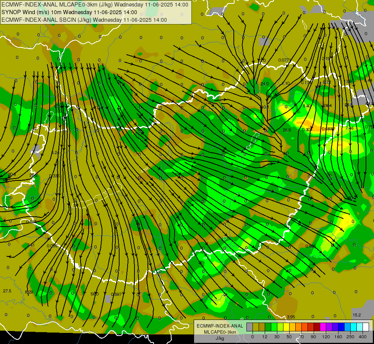The width and height of the screenshot is (374, 344).
Task: Click the map value 5.72
Action: point(327,82)
